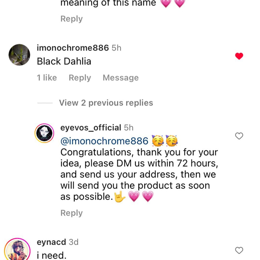Like the eyevos_official congratulations reply

pos(239,136)
